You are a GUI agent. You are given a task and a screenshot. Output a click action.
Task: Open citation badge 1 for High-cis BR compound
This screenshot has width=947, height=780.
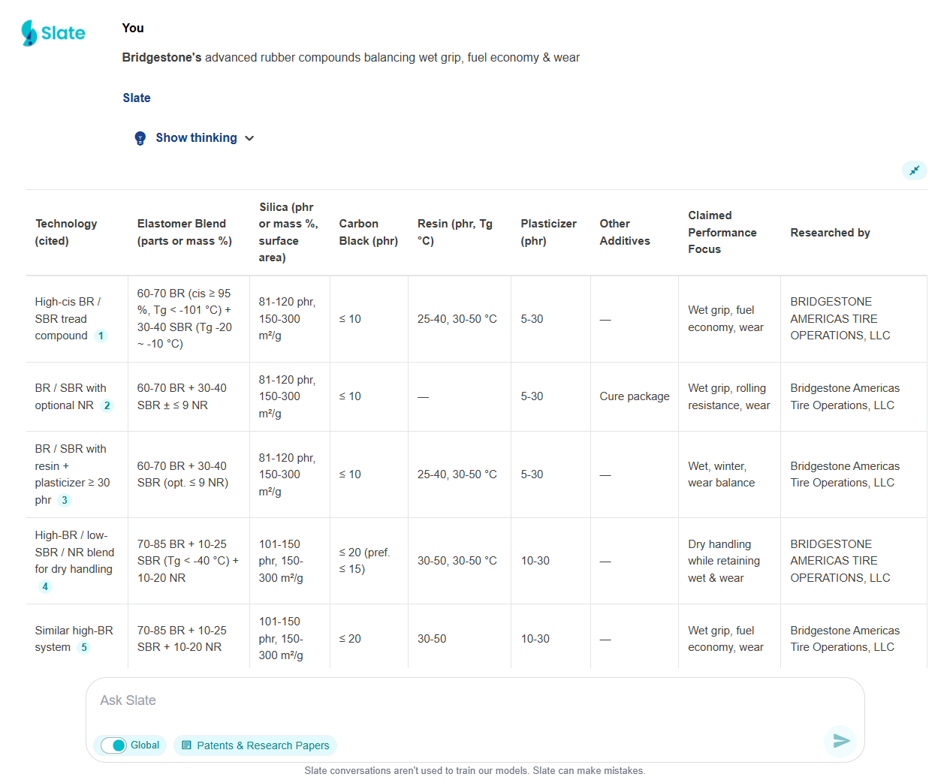pyautogui.click(x=101, y=336)
